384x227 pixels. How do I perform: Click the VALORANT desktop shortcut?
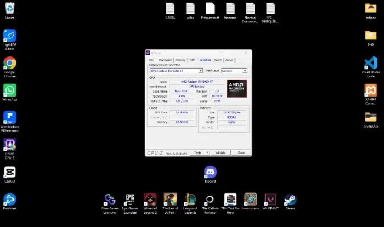270,202
